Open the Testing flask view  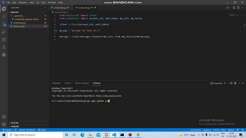pos(4,47)
